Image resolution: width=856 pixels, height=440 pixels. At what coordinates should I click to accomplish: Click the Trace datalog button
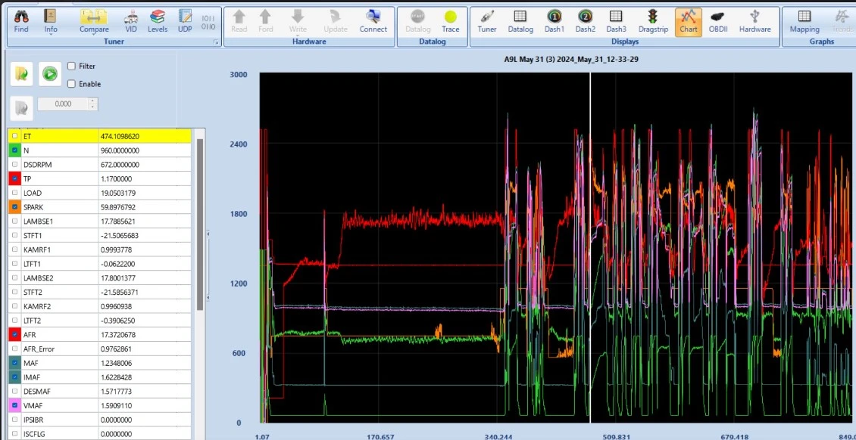click(x=451, y=20)
